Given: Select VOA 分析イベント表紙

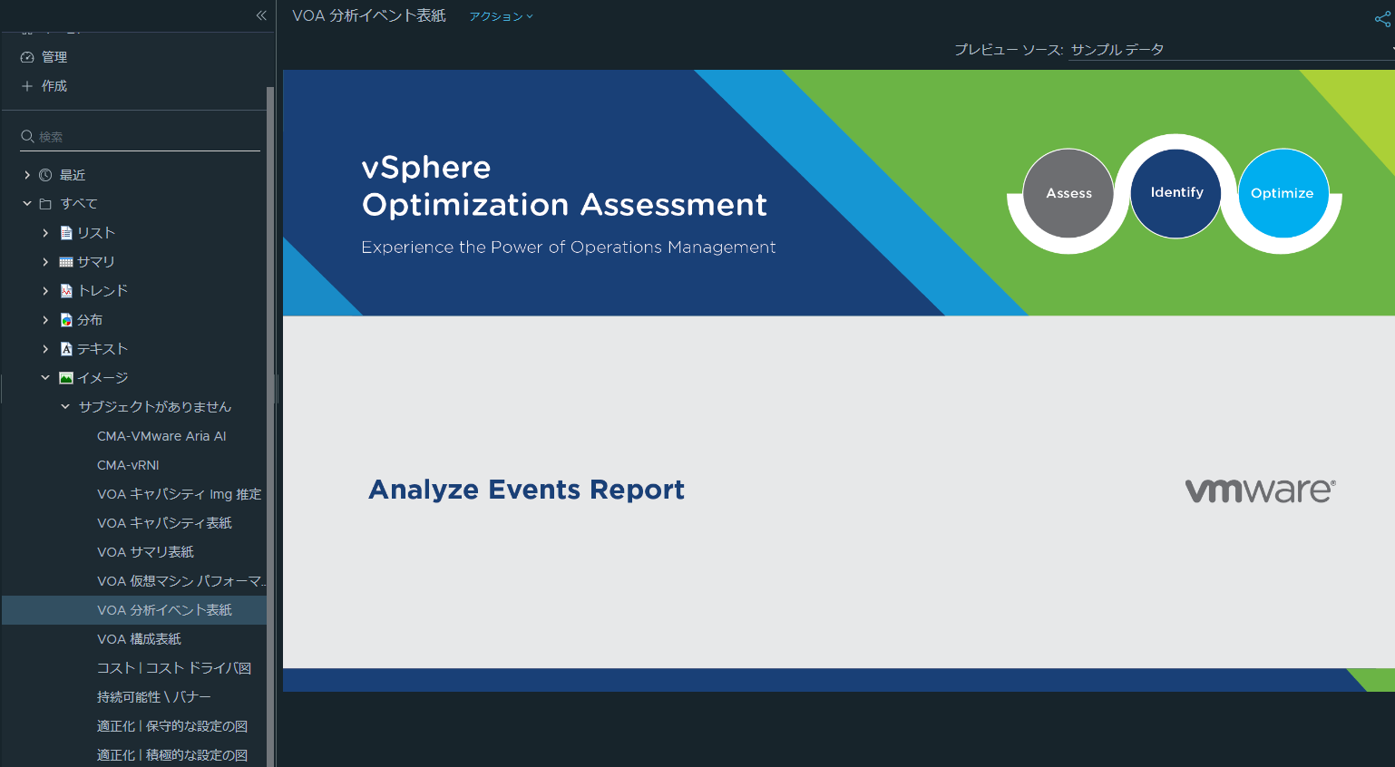Looking at the screenshot, I should coord(164,610).
